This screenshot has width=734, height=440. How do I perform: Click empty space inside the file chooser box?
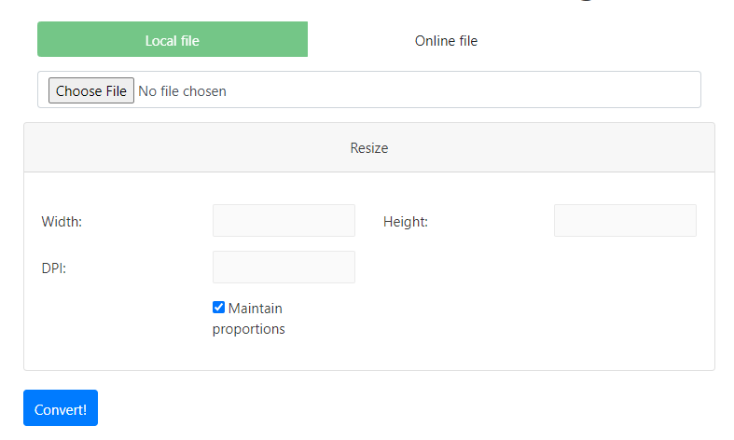point(466,90)
